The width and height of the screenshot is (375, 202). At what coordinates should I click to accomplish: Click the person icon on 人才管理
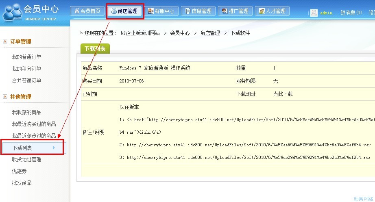point(262,11)
